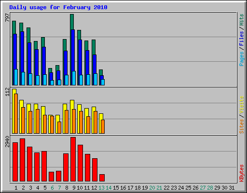Click the 112 axis value
This screenshot has height=193, width=247.
click(x=7, y=92)
